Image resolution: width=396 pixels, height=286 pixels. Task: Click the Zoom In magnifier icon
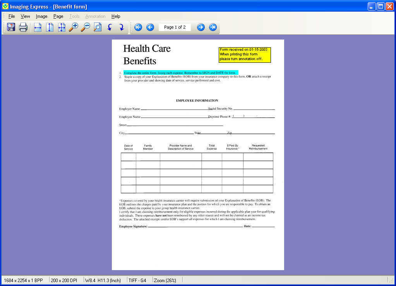74,27
